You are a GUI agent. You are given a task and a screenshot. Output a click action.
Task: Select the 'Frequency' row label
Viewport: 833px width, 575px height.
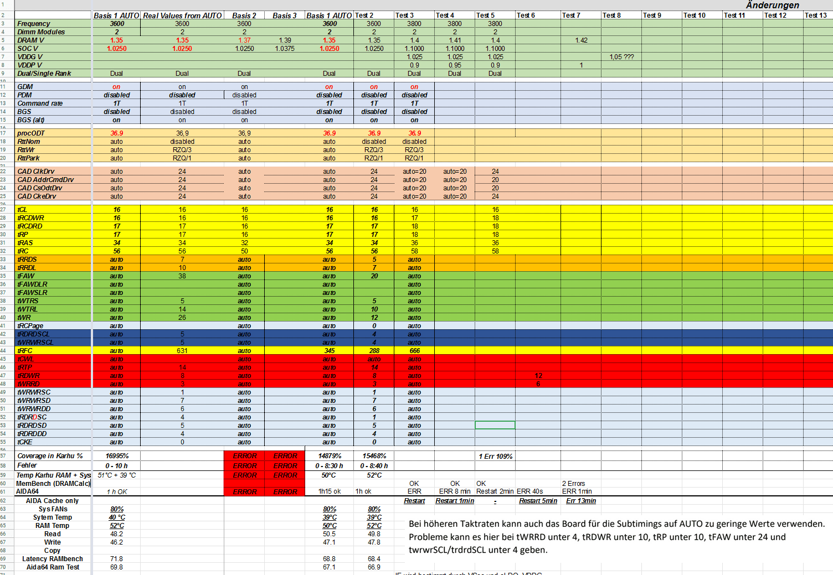click(34, 24)
